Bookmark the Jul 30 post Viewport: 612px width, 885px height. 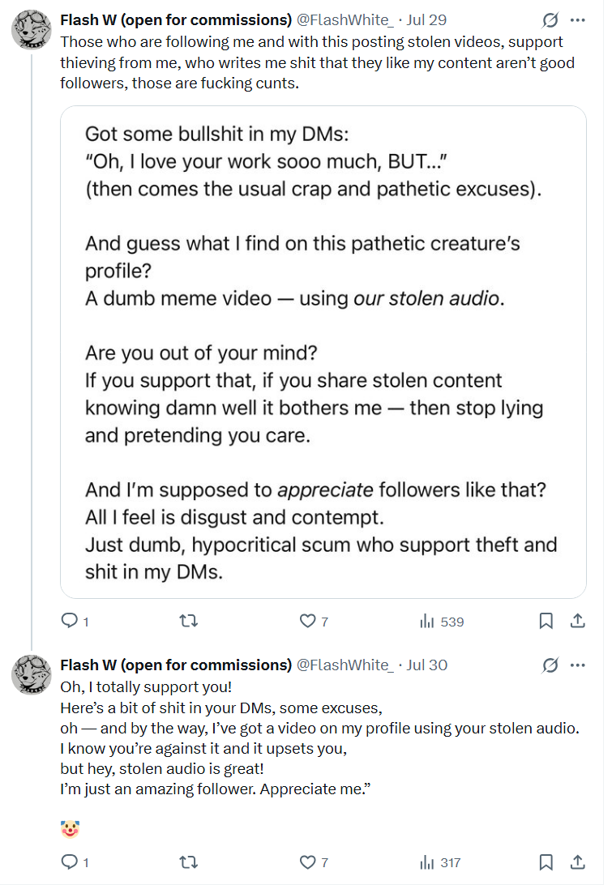[546, 862]
